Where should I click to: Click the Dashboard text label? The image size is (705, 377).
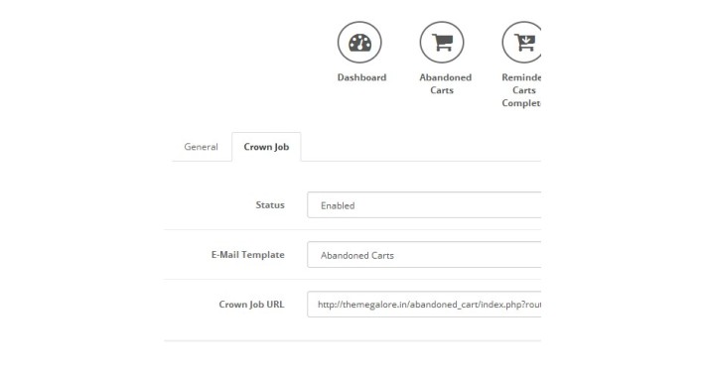(x=362, y=77)
